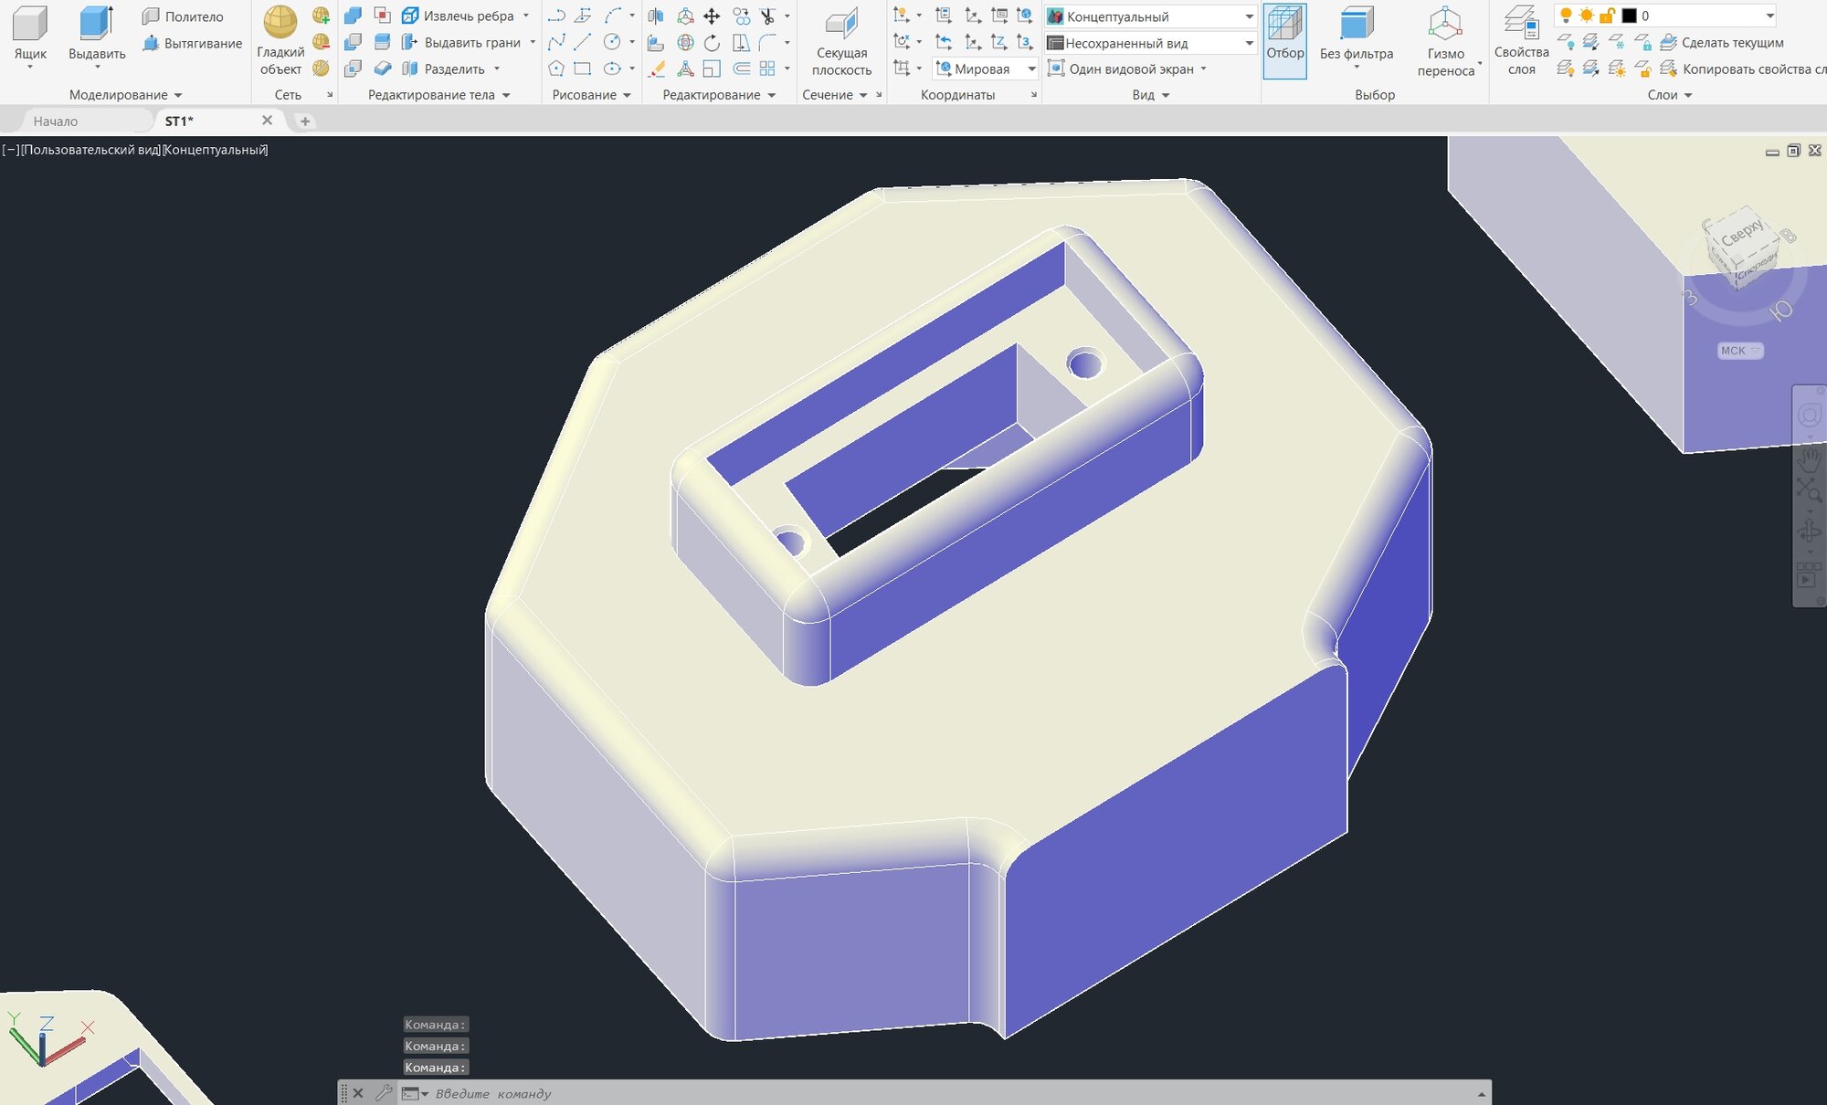This screenshot has height=1105, width=1827.
Task: Expand the Моделирование panel arrow
Action: click(178, 95)
